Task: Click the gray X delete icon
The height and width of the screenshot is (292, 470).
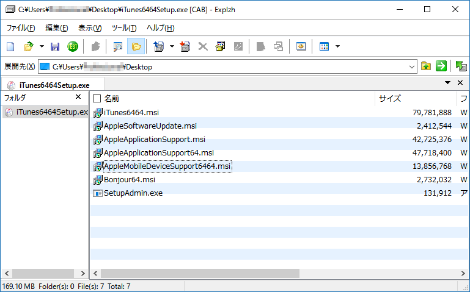Action: point(203,46)
